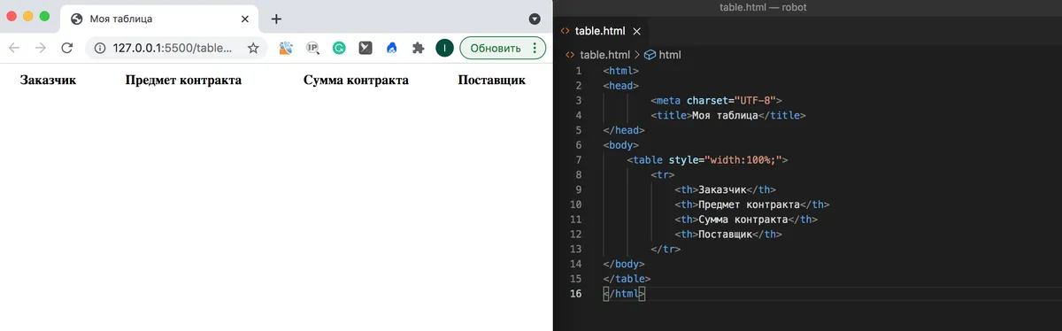Open the Extensions puzzle piece menu

(x=418, y=48)
